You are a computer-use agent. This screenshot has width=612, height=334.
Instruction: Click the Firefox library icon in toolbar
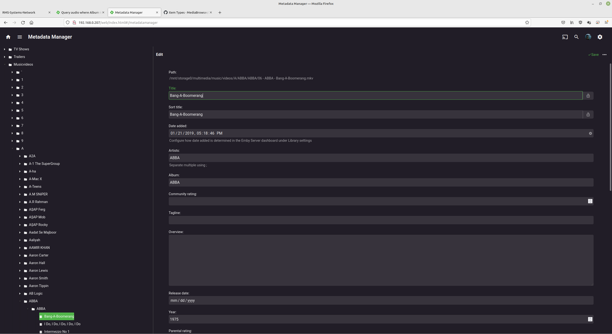pos(572,22)
